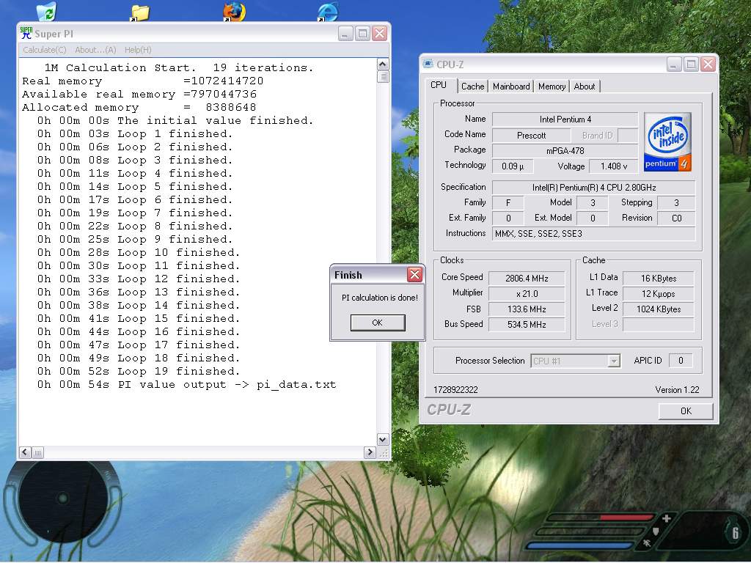751x563 pixels.
Task: Click the line 'PI value output -> pi_data.txt'
Action: click(187, 385)
